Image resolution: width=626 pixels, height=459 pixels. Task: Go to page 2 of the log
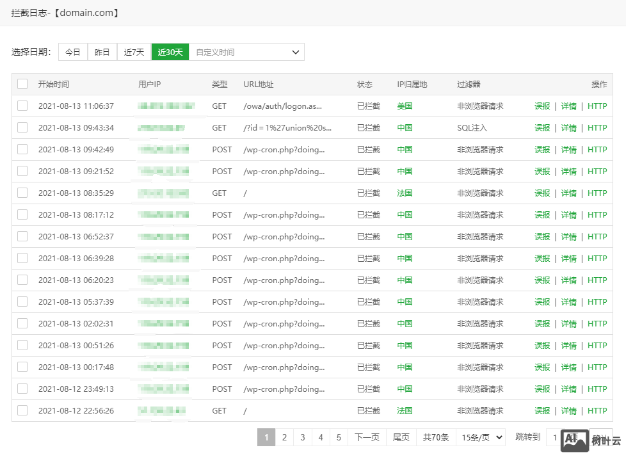284,437
